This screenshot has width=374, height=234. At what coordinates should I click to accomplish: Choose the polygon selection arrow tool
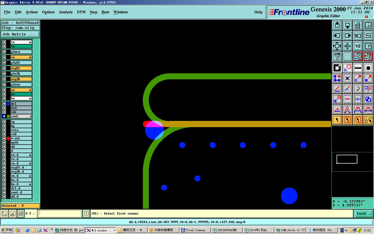point(358,120)
